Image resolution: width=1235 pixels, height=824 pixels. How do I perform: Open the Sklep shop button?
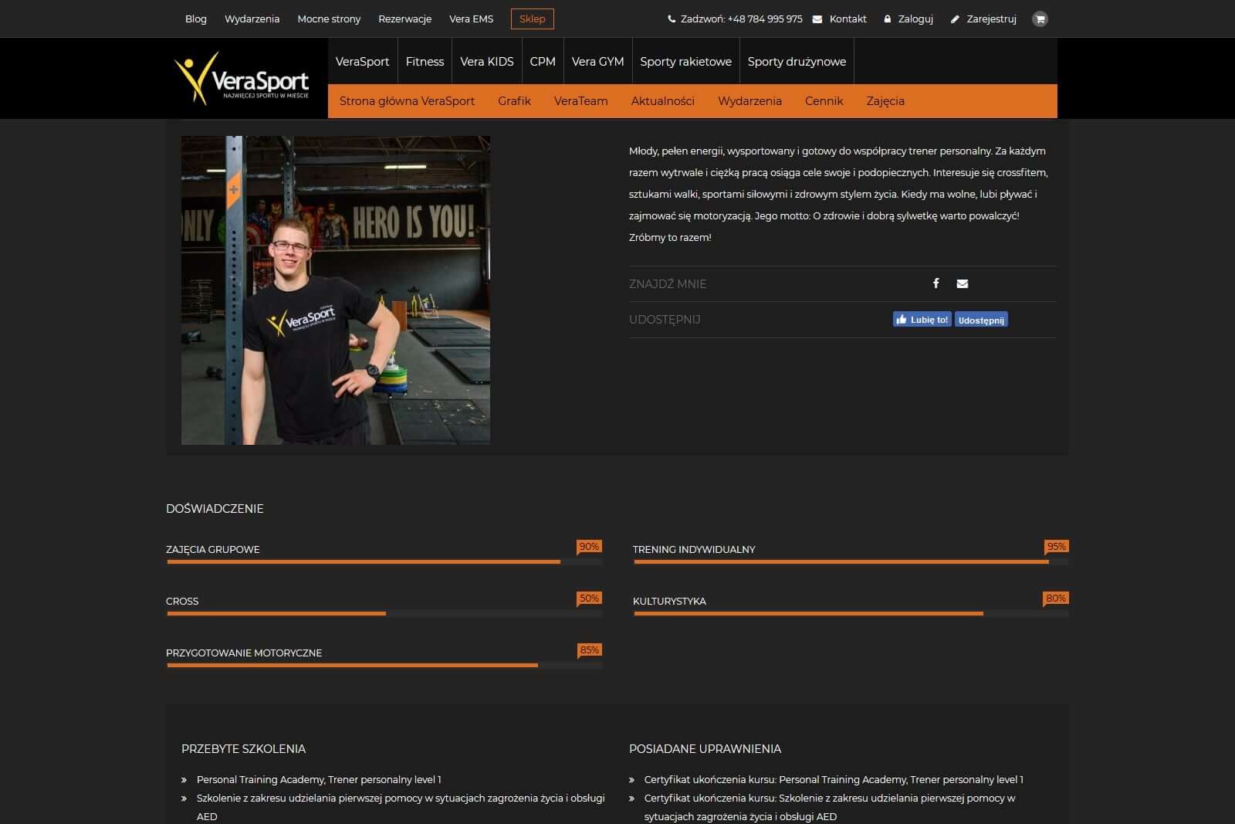click(x=532, y=19)
